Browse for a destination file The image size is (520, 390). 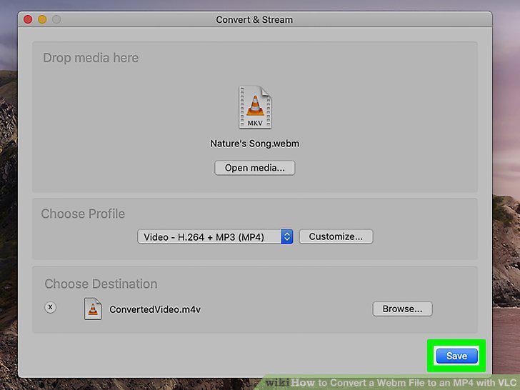tap(402, 309)
